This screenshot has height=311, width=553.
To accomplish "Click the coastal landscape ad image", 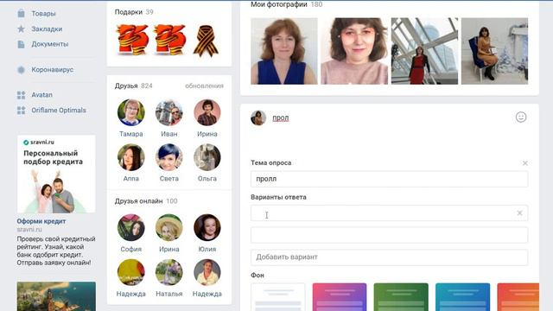I will [56, 295].
